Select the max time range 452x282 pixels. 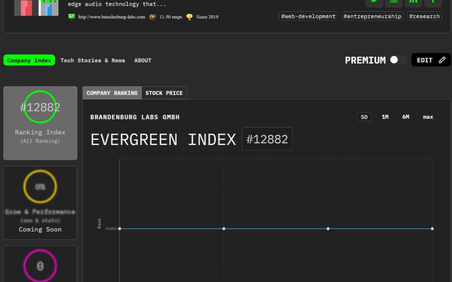click(428, 117)
